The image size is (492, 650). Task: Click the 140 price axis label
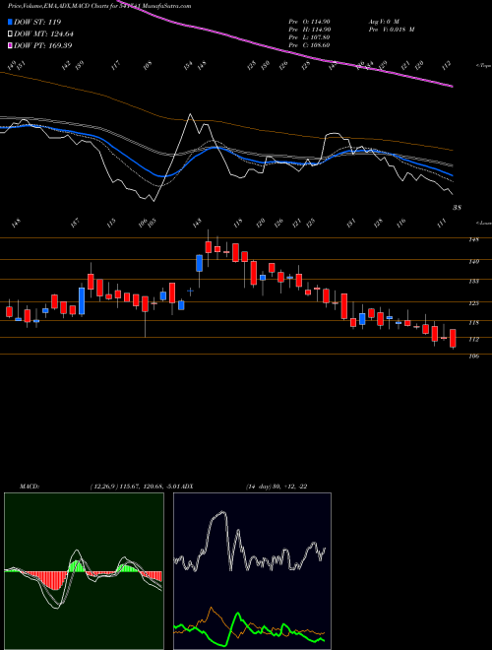(474, 261)
